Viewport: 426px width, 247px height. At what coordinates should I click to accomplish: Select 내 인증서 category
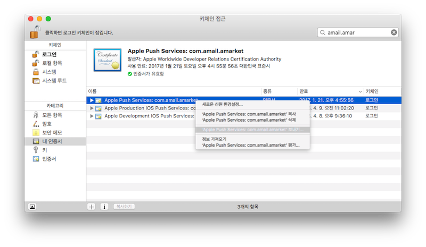coord(55,141)
